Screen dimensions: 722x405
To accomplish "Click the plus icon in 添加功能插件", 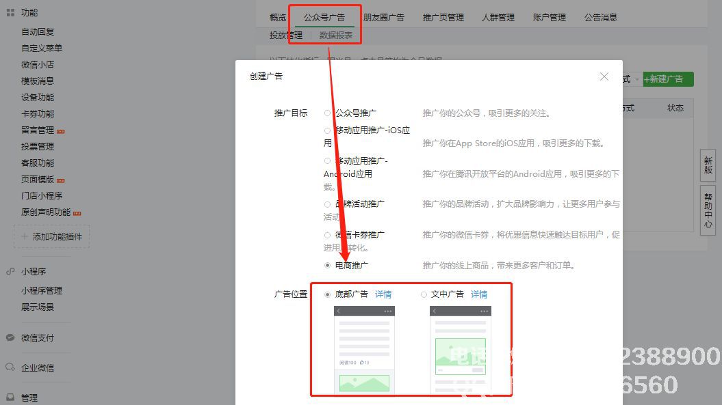I will click(25, 236).
